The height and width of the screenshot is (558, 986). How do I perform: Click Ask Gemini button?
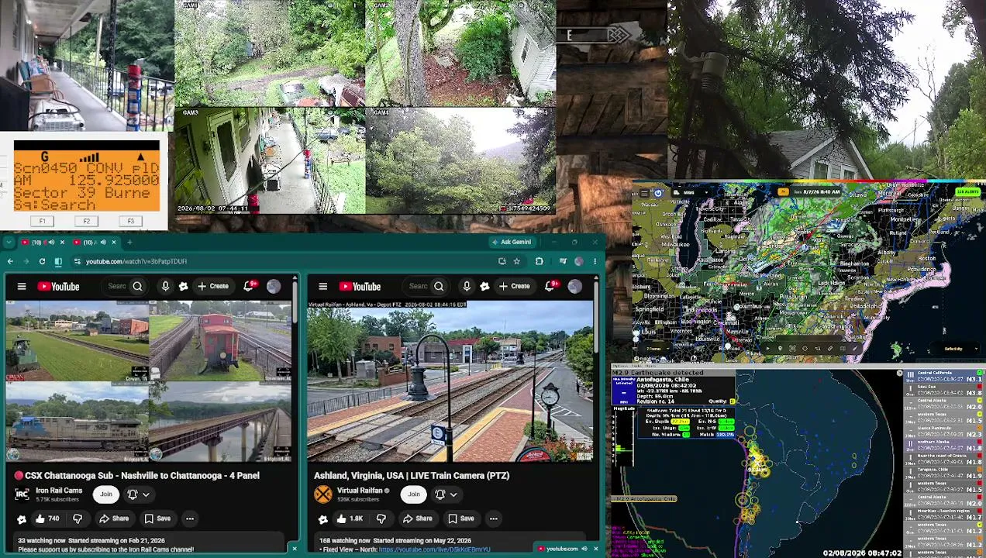(511, 242)
